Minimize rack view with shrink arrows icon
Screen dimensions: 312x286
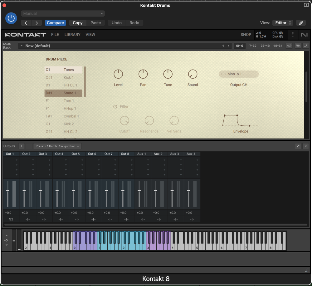point(305,46)
